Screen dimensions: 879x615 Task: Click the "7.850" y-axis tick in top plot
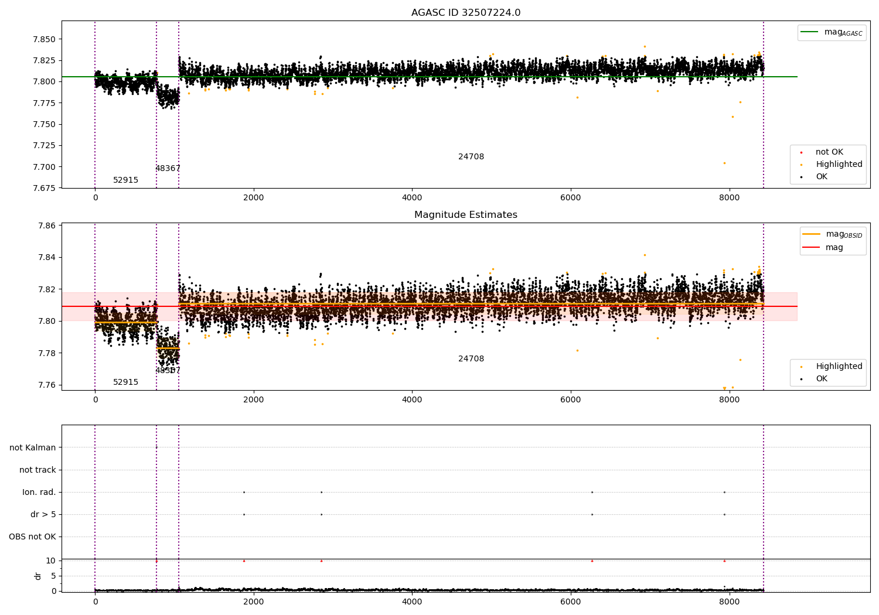(45, 39)
